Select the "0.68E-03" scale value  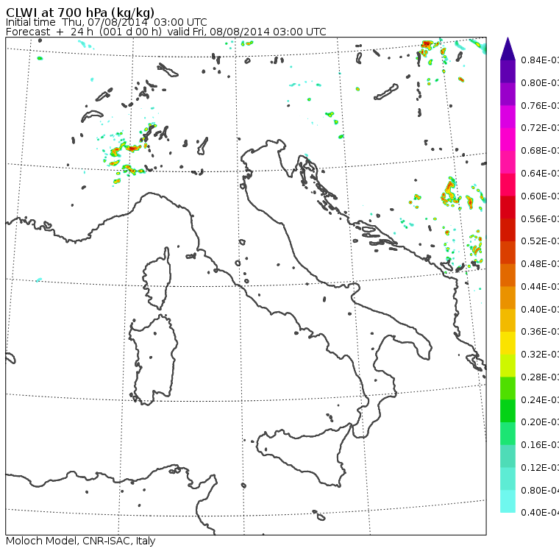540,151
